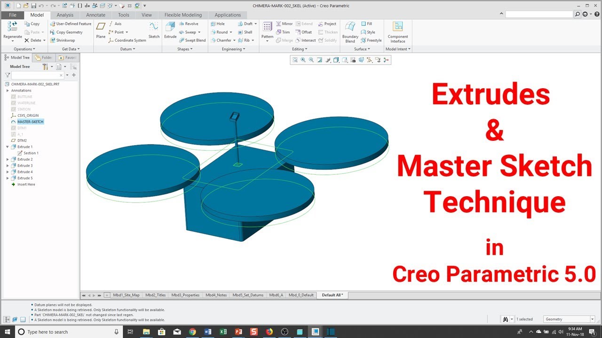Expand the Get Data group menu
The width and height of the screenshot is (602, 338).
pos(71,49)
